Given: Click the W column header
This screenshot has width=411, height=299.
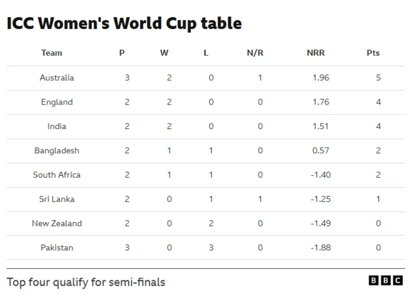Looking at the screenshot, I should tap(164, 53).
